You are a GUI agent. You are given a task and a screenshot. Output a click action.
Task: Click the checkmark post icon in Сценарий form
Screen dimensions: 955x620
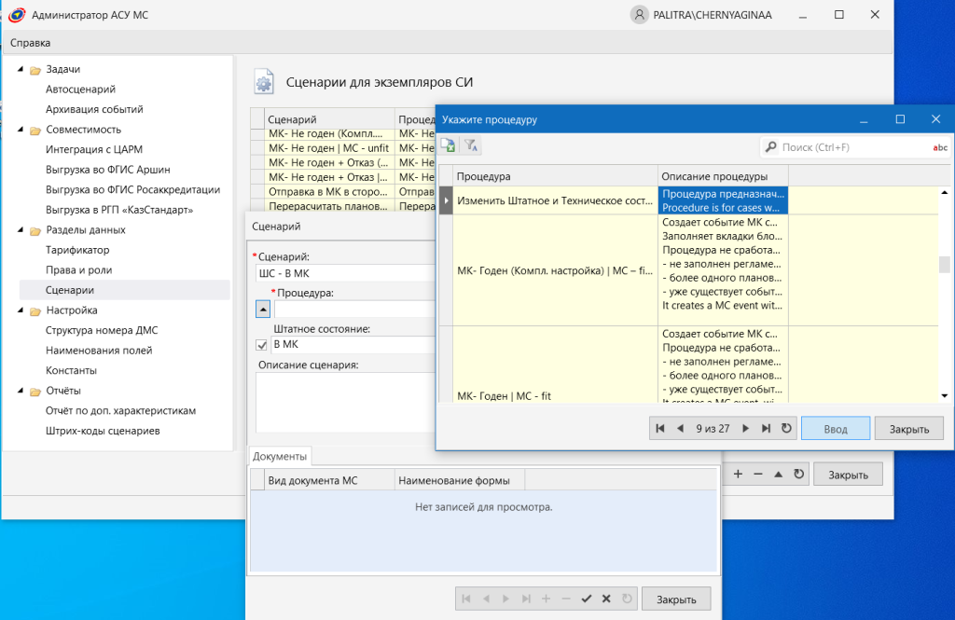click(x=586, y=599)
